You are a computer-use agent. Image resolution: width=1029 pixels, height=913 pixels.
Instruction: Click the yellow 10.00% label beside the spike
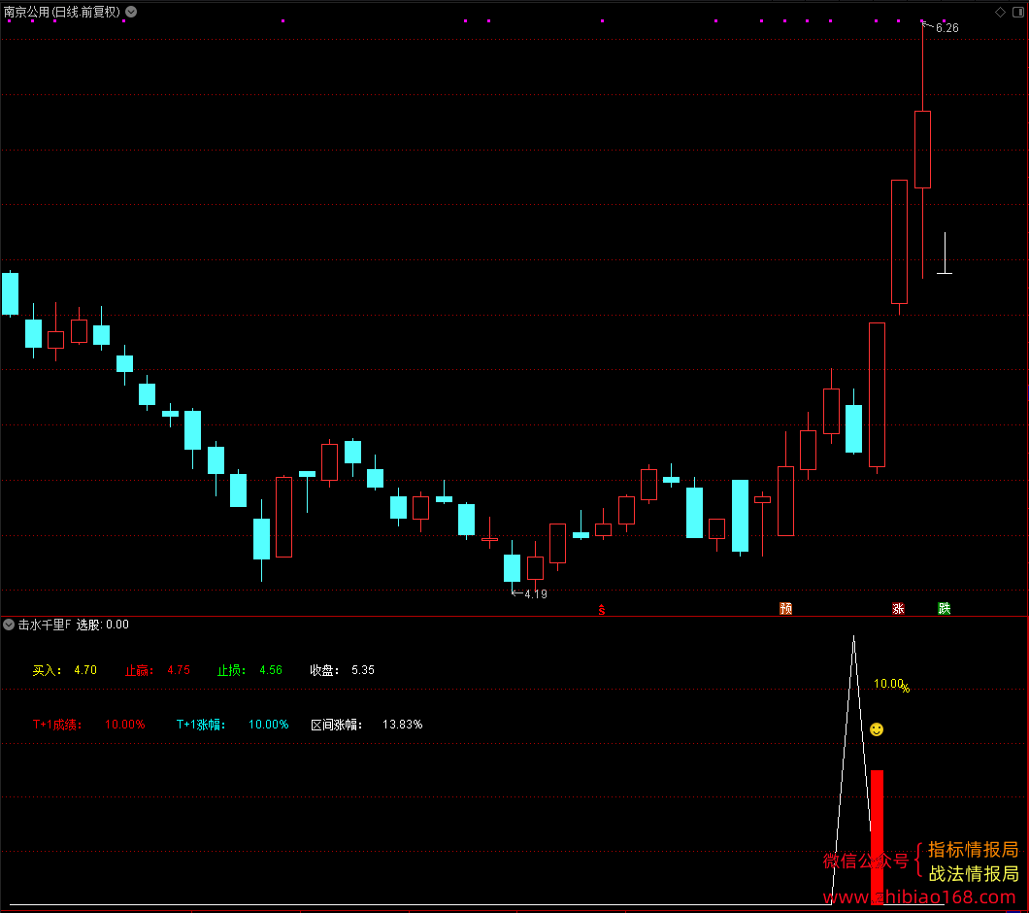click(891, 685)
